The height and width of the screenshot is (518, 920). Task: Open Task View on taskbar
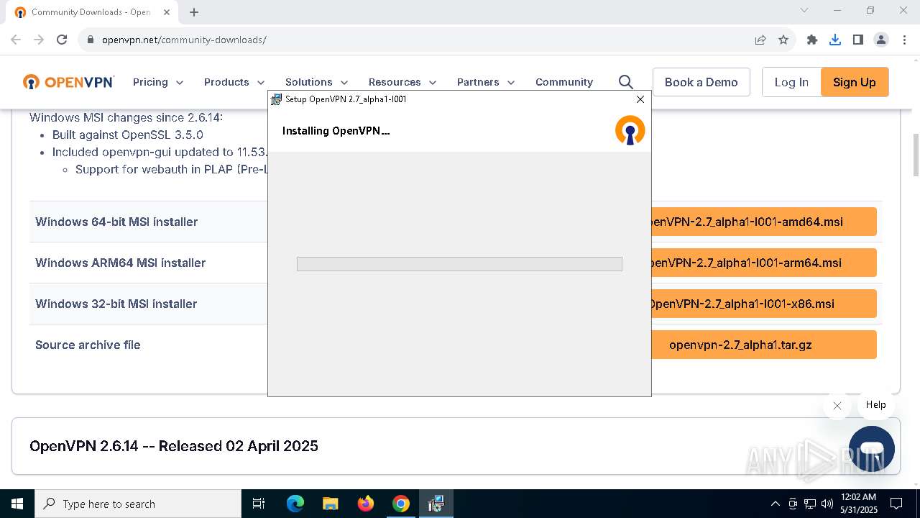point(259,504)
